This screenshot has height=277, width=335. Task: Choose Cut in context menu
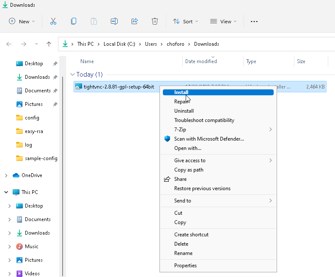pyautogui.click(x=218, y=213)
